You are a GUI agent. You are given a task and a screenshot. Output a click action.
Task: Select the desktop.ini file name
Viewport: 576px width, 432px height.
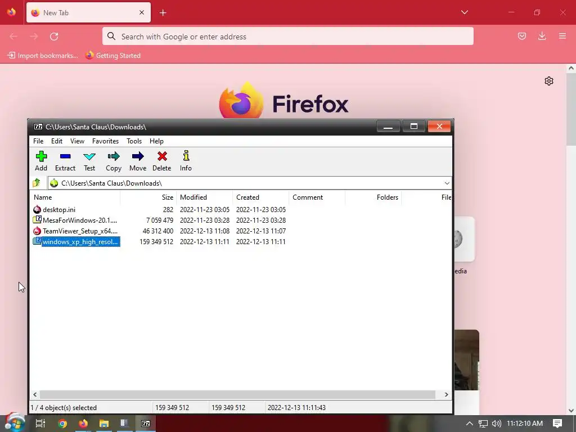pyautogui.click(x=59, y=210)
